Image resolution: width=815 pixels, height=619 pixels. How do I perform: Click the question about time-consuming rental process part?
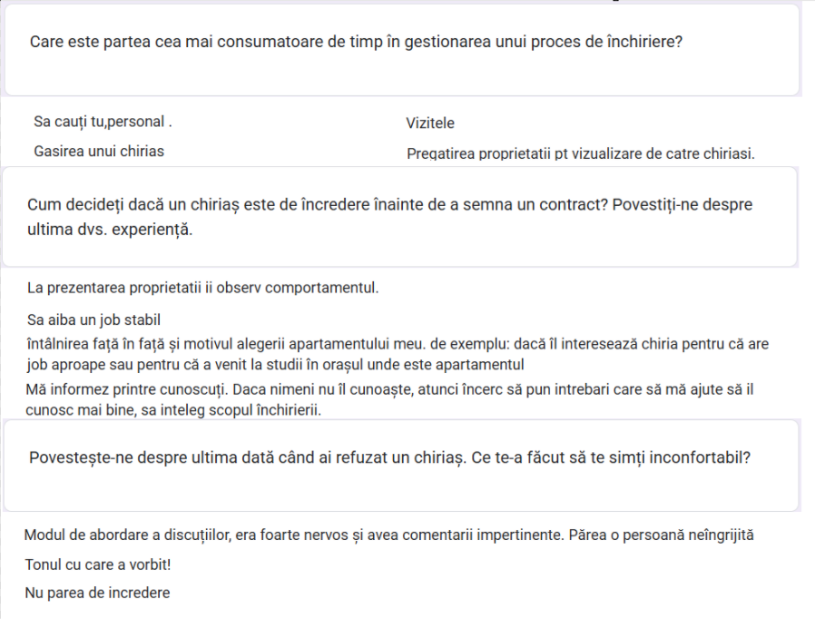coord(356,42)
